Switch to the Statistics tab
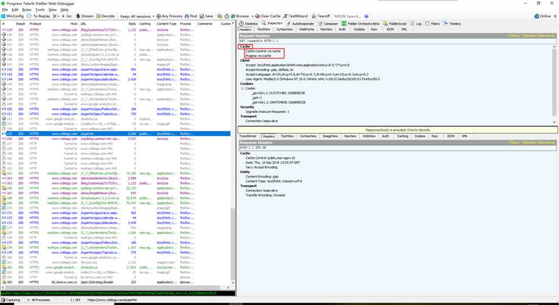Image resolution: width=559 pixels, height=305 pixels. coord(249,23)
